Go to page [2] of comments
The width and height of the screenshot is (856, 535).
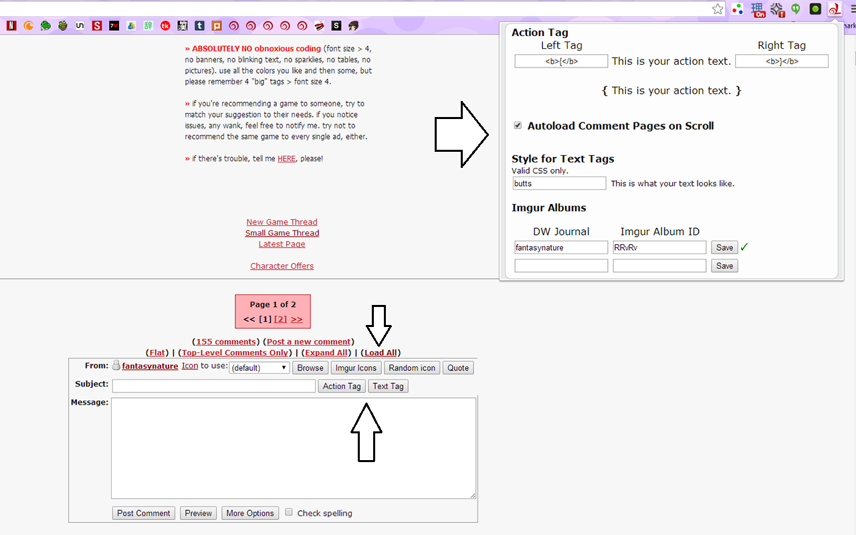point(281,319)
